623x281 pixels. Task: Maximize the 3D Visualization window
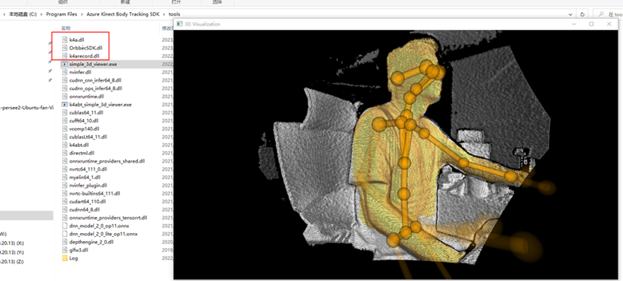coord(592,24)
